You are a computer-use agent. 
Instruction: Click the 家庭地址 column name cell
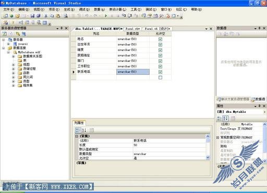point(96,56)
